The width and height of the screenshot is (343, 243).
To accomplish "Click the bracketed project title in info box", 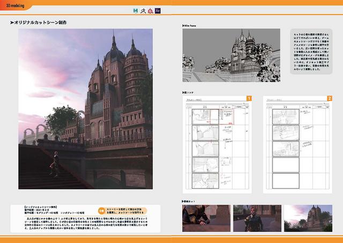I will [x=41, y=207].
